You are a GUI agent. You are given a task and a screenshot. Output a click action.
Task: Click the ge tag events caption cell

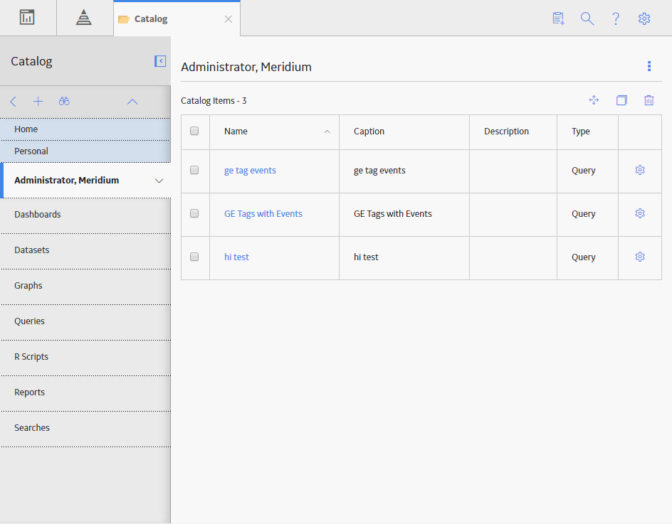pyautogui.click(x=404, y=171)
